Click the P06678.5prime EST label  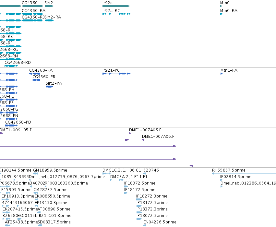click(15, 183)
